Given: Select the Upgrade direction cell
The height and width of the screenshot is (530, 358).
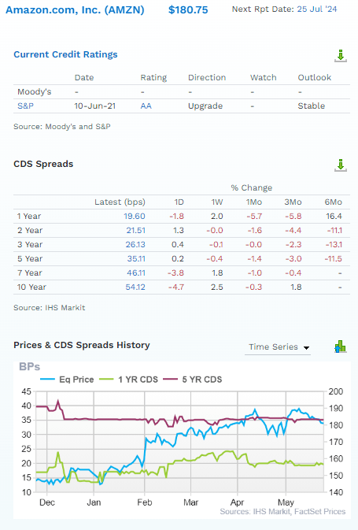Looking at the screenshot, I should (205, 106).
